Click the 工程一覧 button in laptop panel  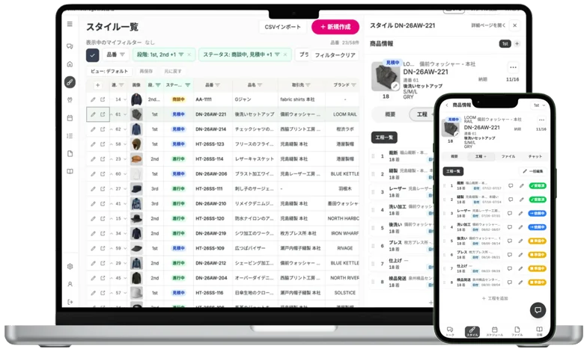tap(384, 138)
